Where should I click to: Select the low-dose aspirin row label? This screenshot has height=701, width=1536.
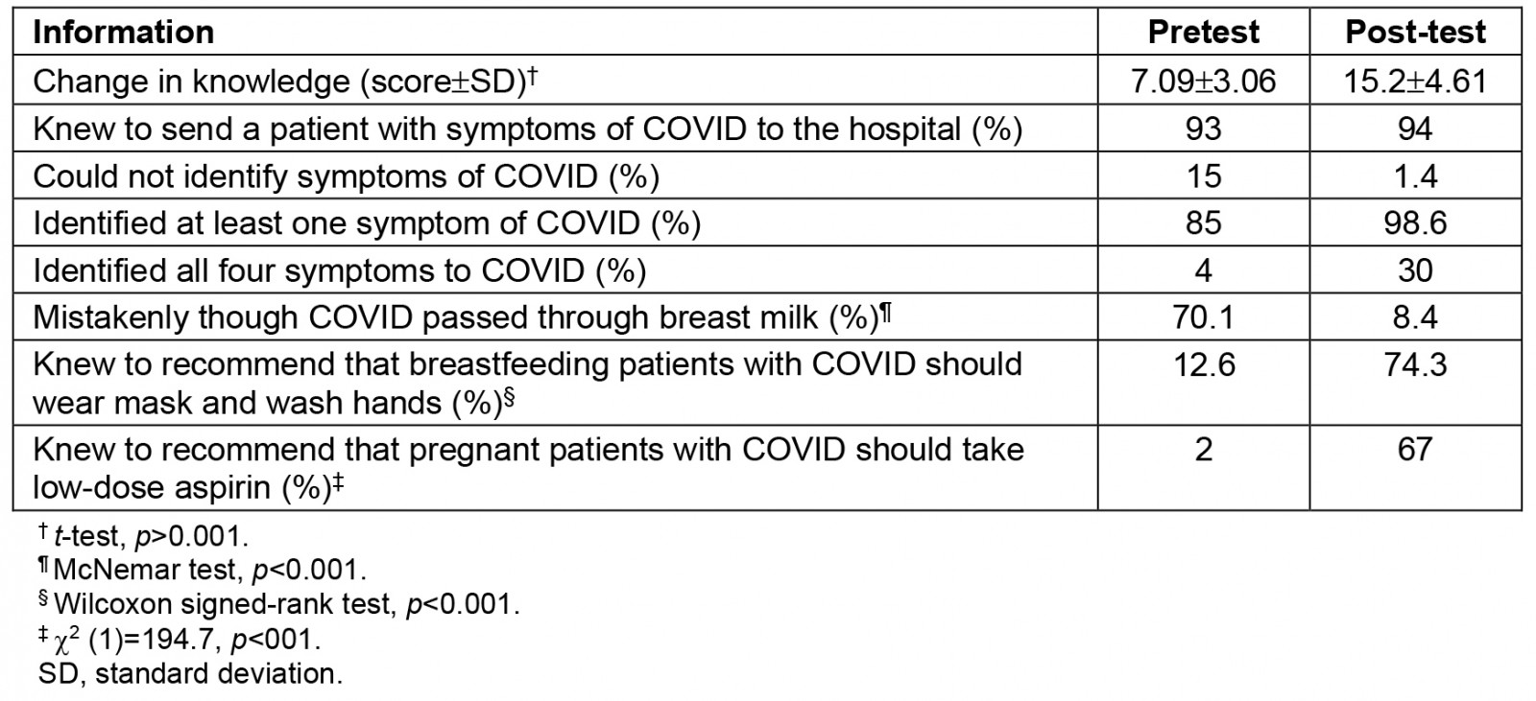(x=527, y=468)
